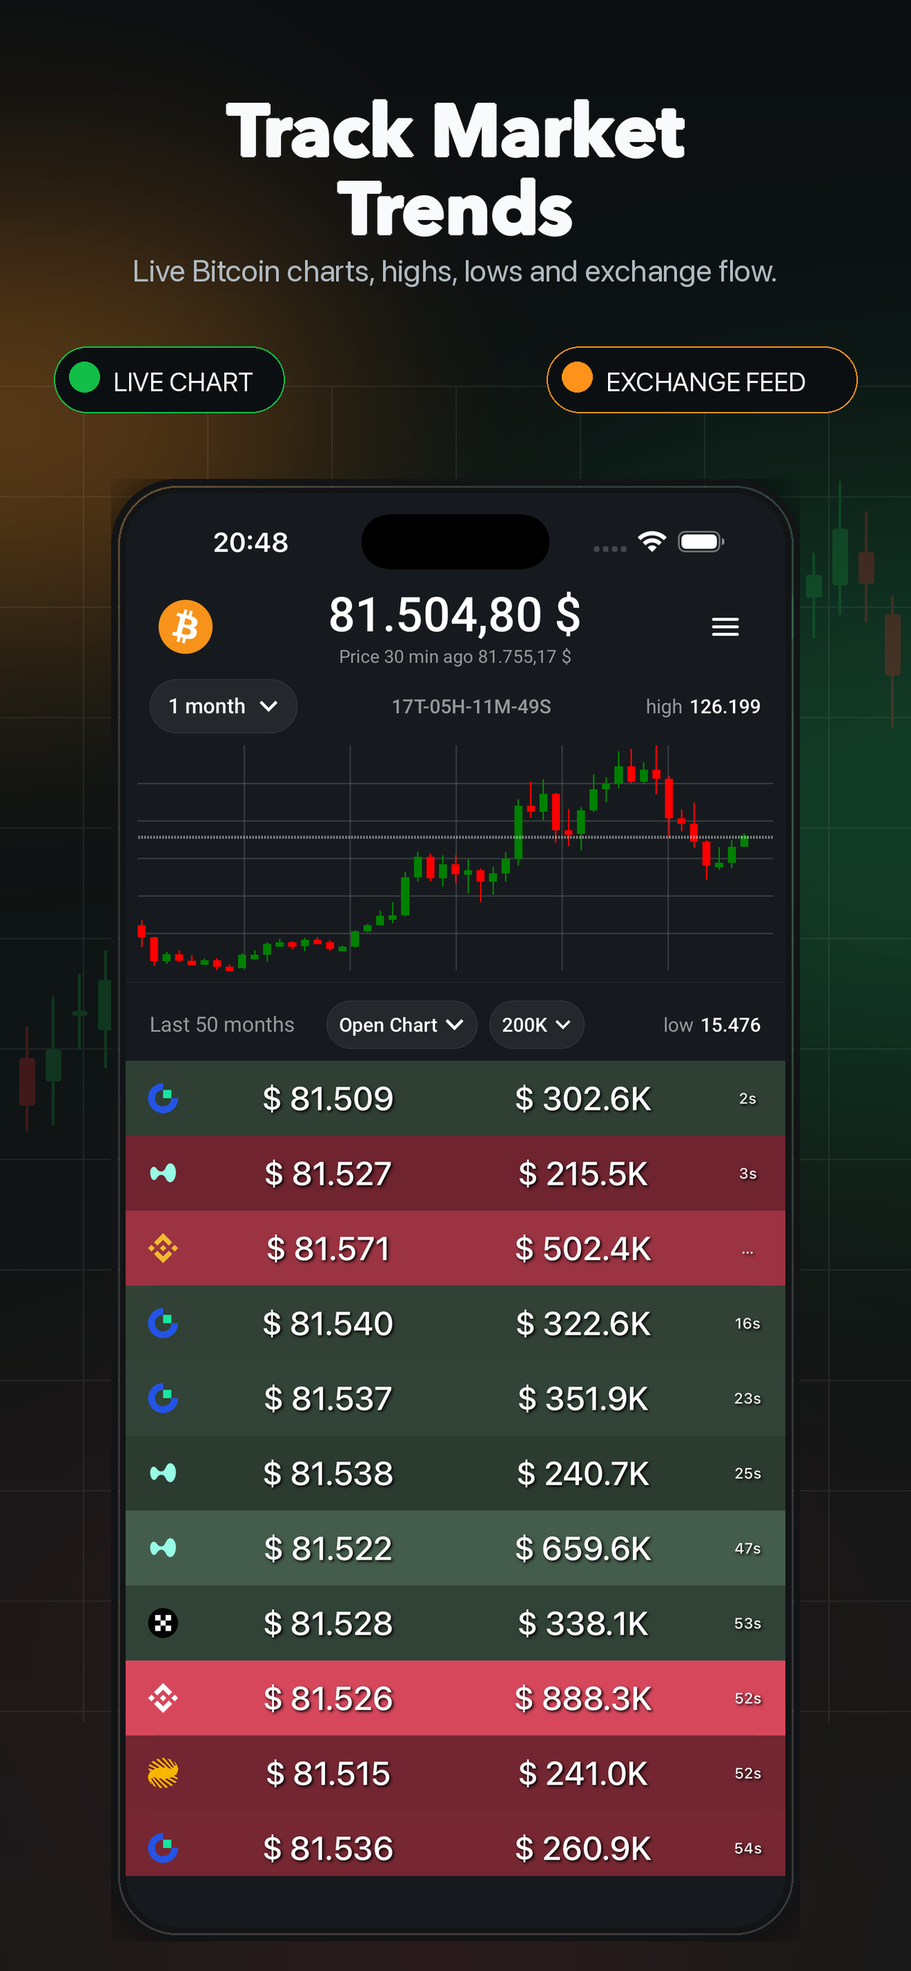911x1971 pixels.
Task: Select trade price $ 81.526
Action: [328, 1699]
